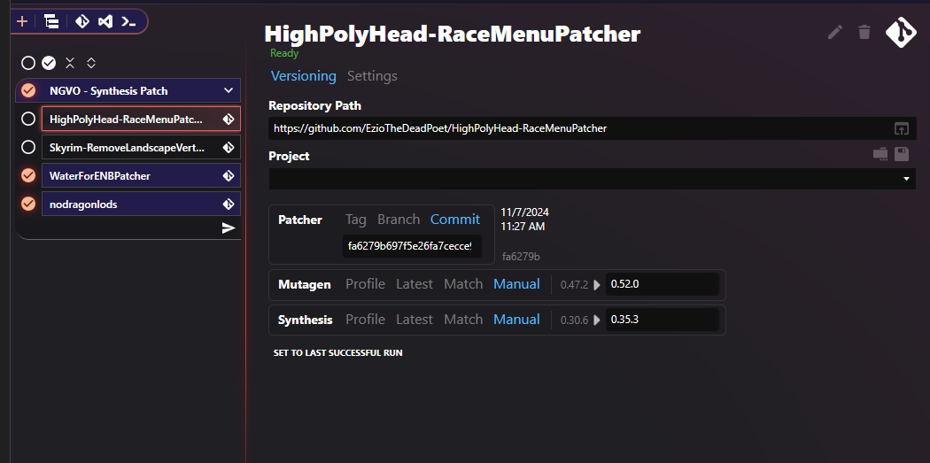Select Manual option for Mutagen

pyautogui.click(x=516, y=284)
